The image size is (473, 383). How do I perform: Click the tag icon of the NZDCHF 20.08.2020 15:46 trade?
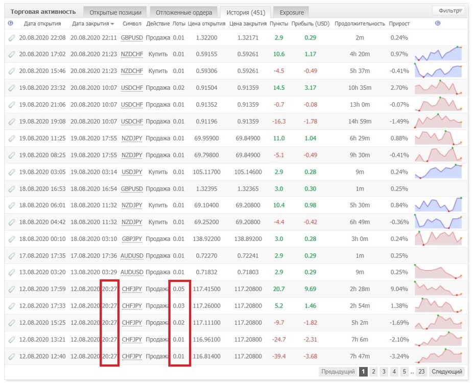click(11, 71)
